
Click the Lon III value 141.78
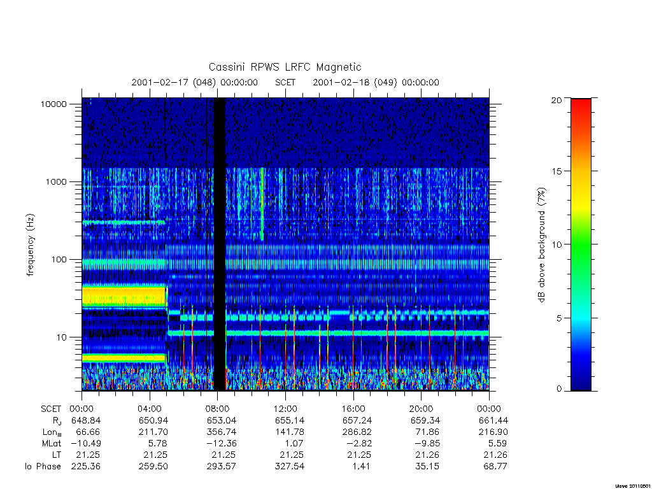(x=290, y=432)
